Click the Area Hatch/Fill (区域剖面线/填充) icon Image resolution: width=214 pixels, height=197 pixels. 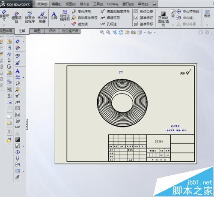(163, 19)
